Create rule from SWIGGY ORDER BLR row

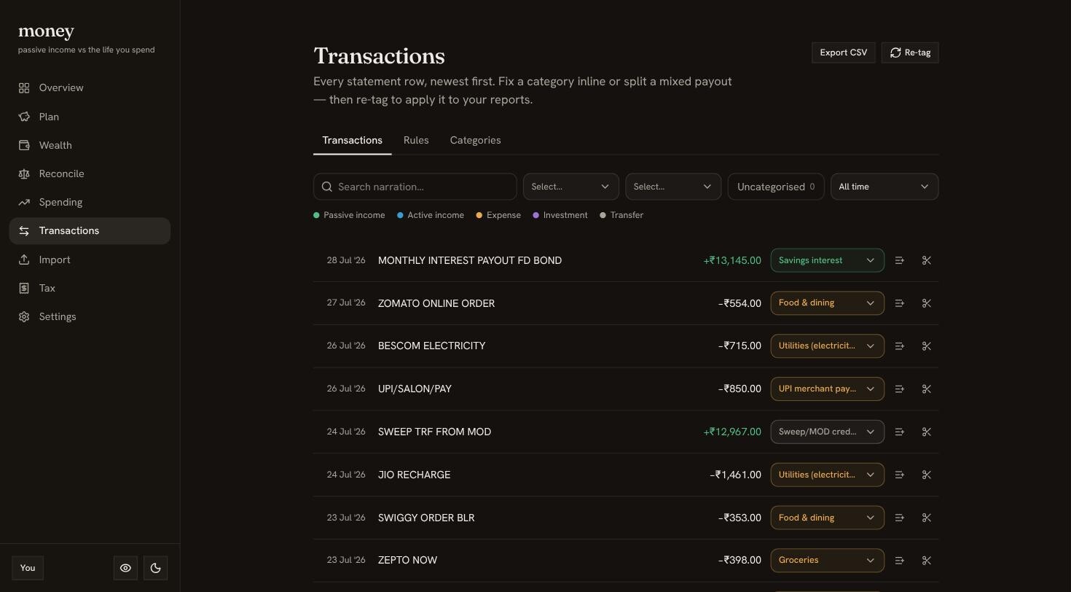pos(900,518)
